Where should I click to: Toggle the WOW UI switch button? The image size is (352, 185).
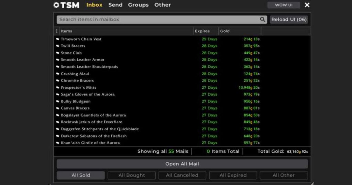[284, 5]
